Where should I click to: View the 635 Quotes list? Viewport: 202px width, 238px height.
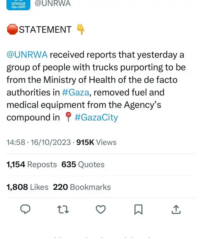[x=83, y=165]
